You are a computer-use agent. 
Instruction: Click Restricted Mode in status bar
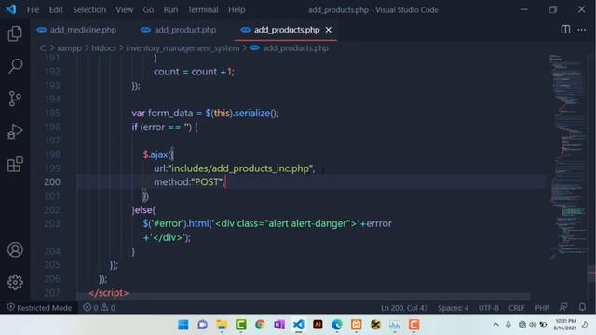click(39, 308)
